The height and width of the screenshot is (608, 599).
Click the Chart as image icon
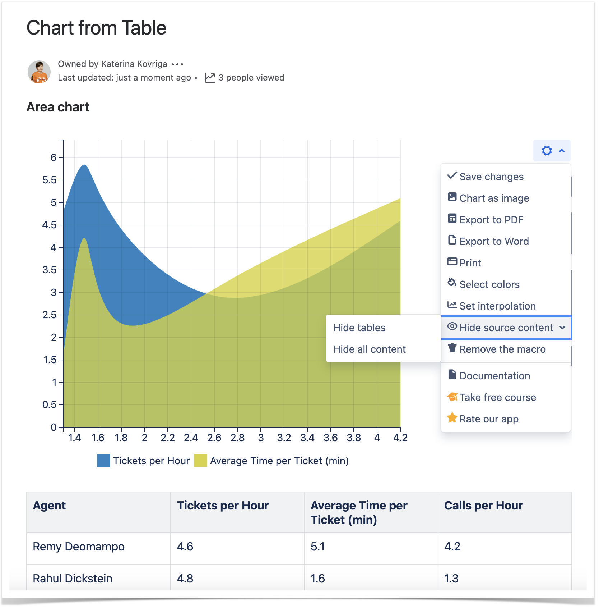coord(452,197)
